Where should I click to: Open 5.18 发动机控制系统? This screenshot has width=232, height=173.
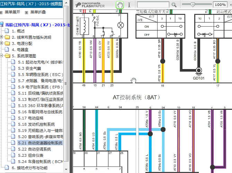(x=36, y=124)
